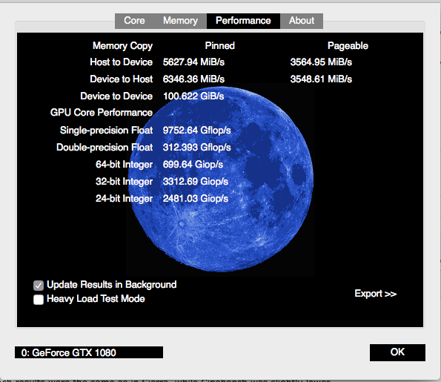441x382 pixels.
Task: Click the Double-precision Float label
Action: pos(105,147)
